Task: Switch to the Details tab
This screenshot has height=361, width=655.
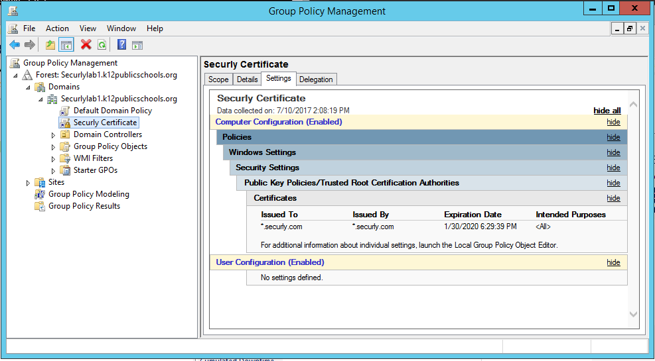Action: [247, 79]
